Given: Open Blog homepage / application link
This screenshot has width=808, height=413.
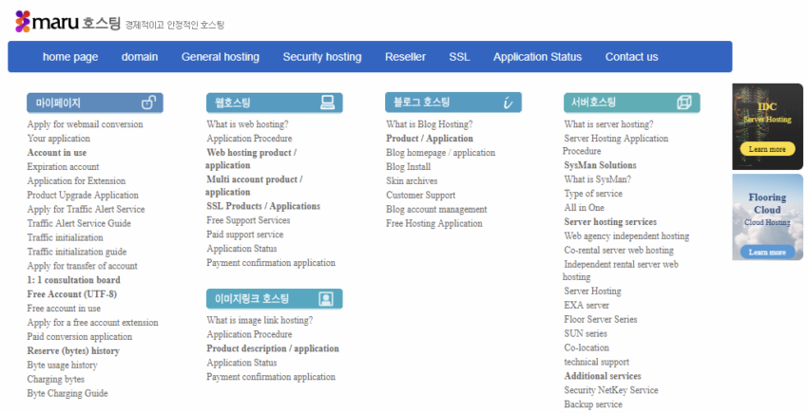Looking at the screenshot, I should (x=440, y=153).
